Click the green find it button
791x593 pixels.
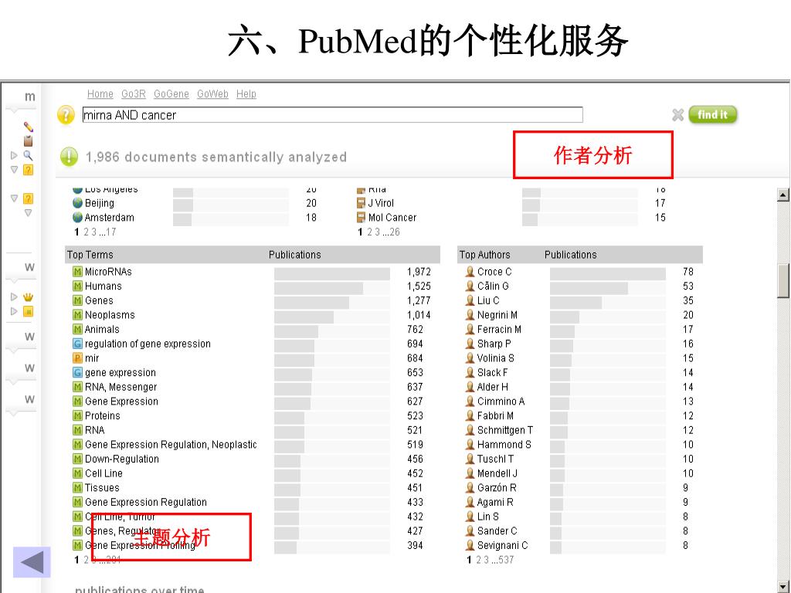(713, 114)
